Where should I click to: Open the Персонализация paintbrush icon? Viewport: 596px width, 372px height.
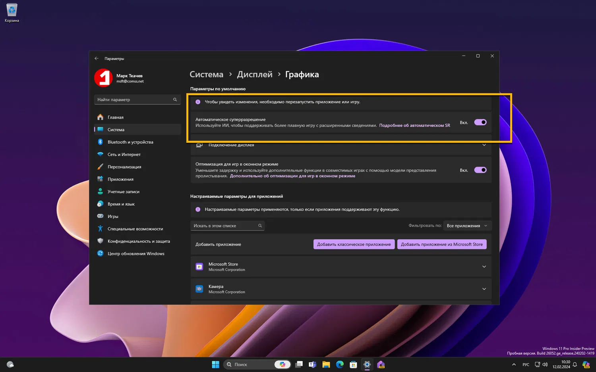[x=100, y=167]
